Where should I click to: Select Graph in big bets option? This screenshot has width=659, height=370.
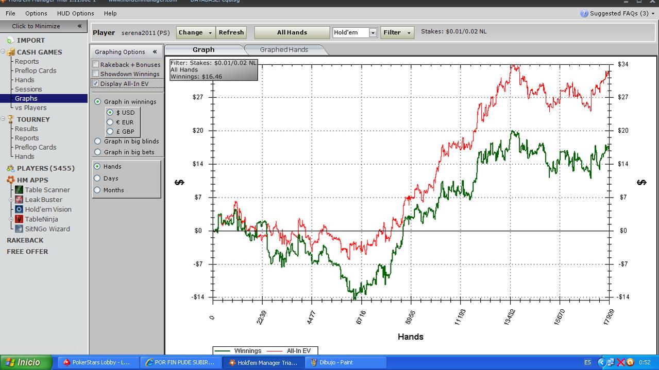point(97,152)
